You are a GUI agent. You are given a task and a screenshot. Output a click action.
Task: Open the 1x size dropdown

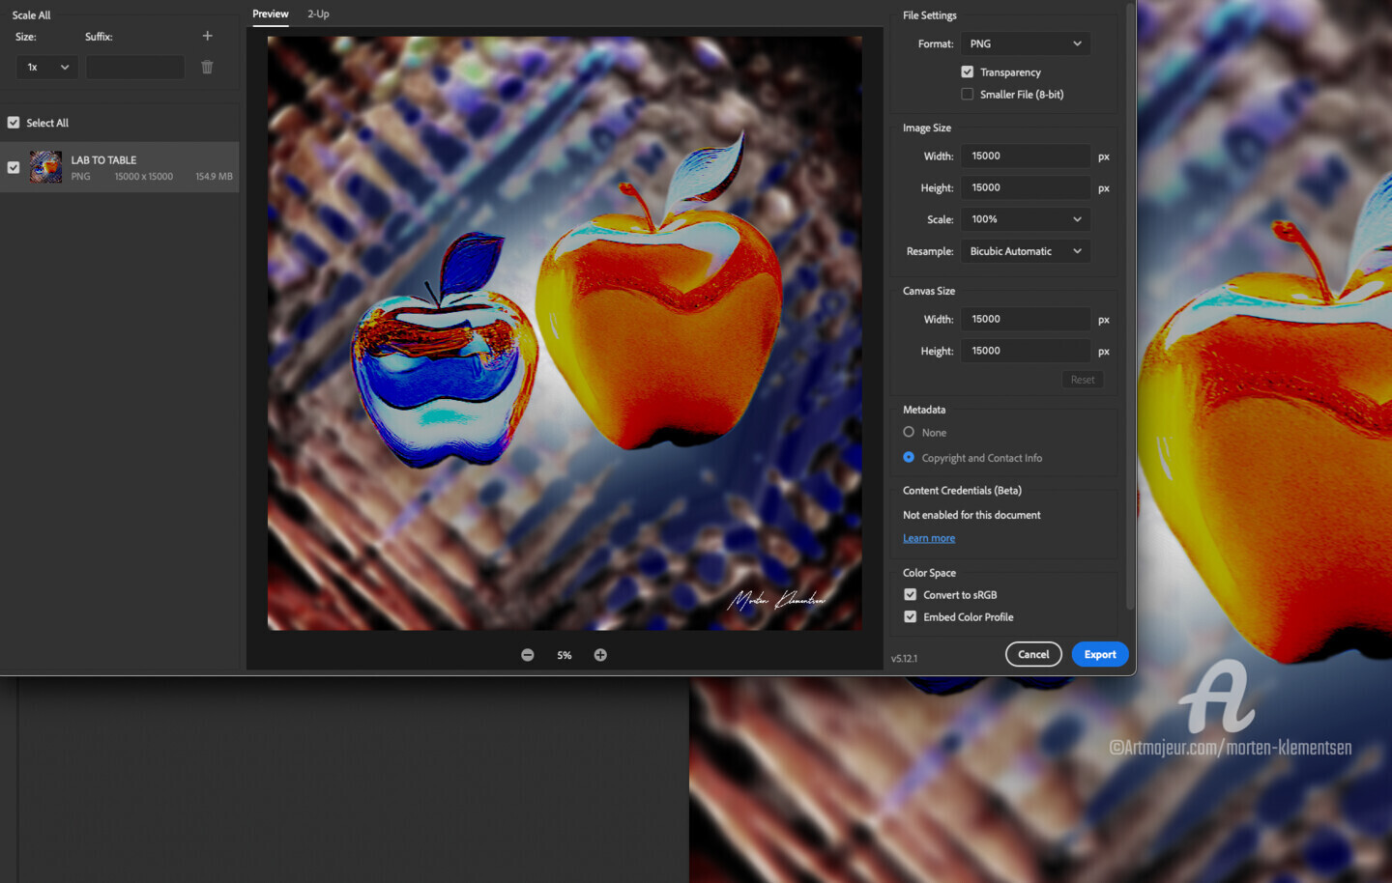pyautogui.click(x=47, y=67)
